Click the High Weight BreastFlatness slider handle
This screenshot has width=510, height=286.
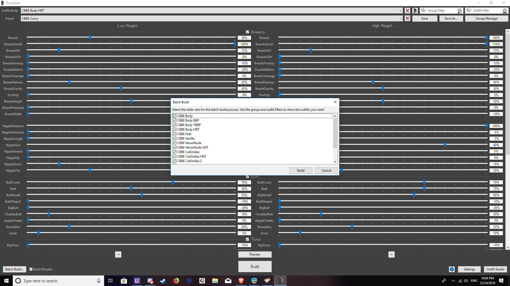373,82
